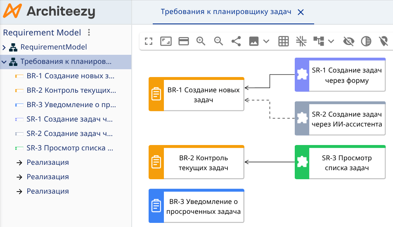Click the fit-to-screen toolbar icon
The width and height of the screenshot is (393, 227).
166,41
